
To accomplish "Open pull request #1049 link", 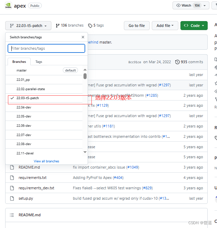I will (x=132, y=167).
